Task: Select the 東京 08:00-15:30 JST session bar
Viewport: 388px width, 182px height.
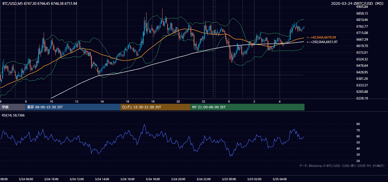Action: (73, 107)
